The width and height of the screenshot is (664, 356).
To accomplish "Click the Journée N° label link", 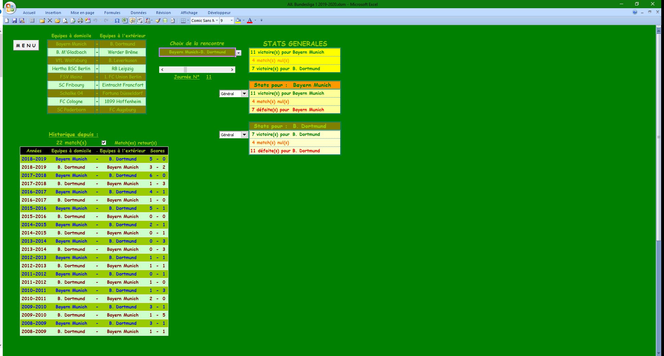I will point(187,77).
